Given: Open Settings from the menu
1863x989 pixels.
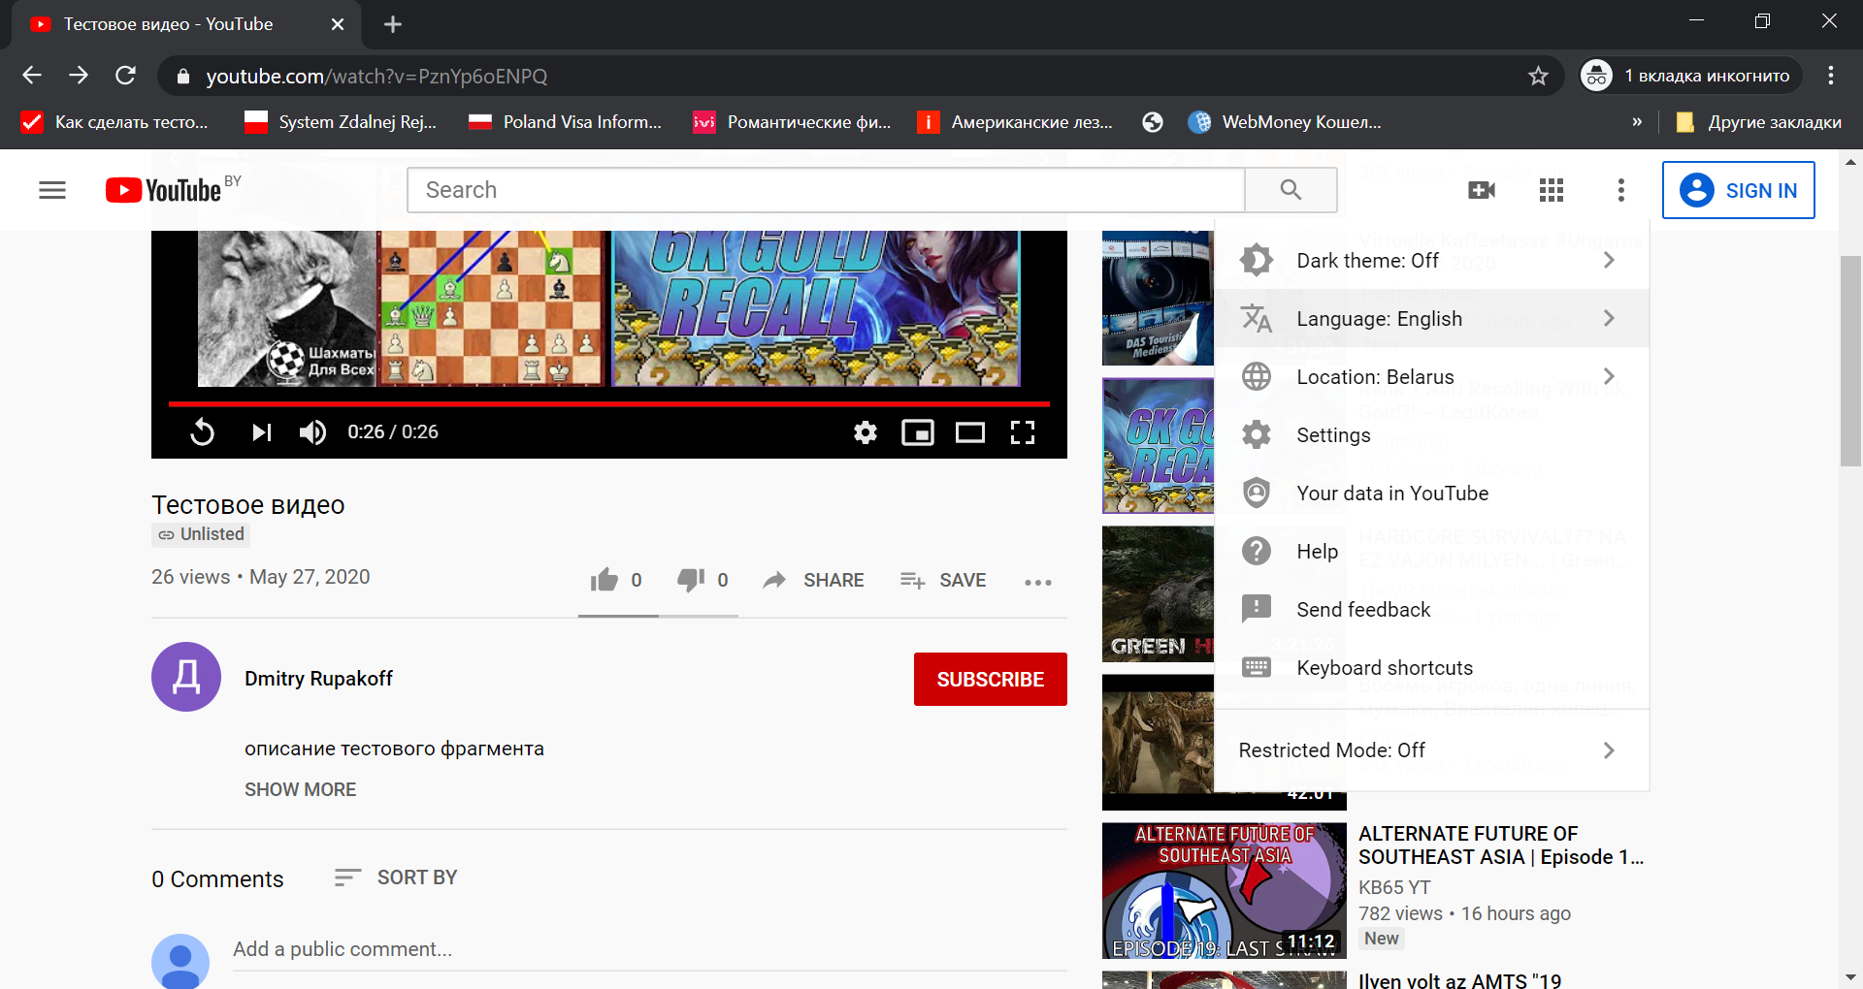Looking at the screenshot, I should [1431, 434].
